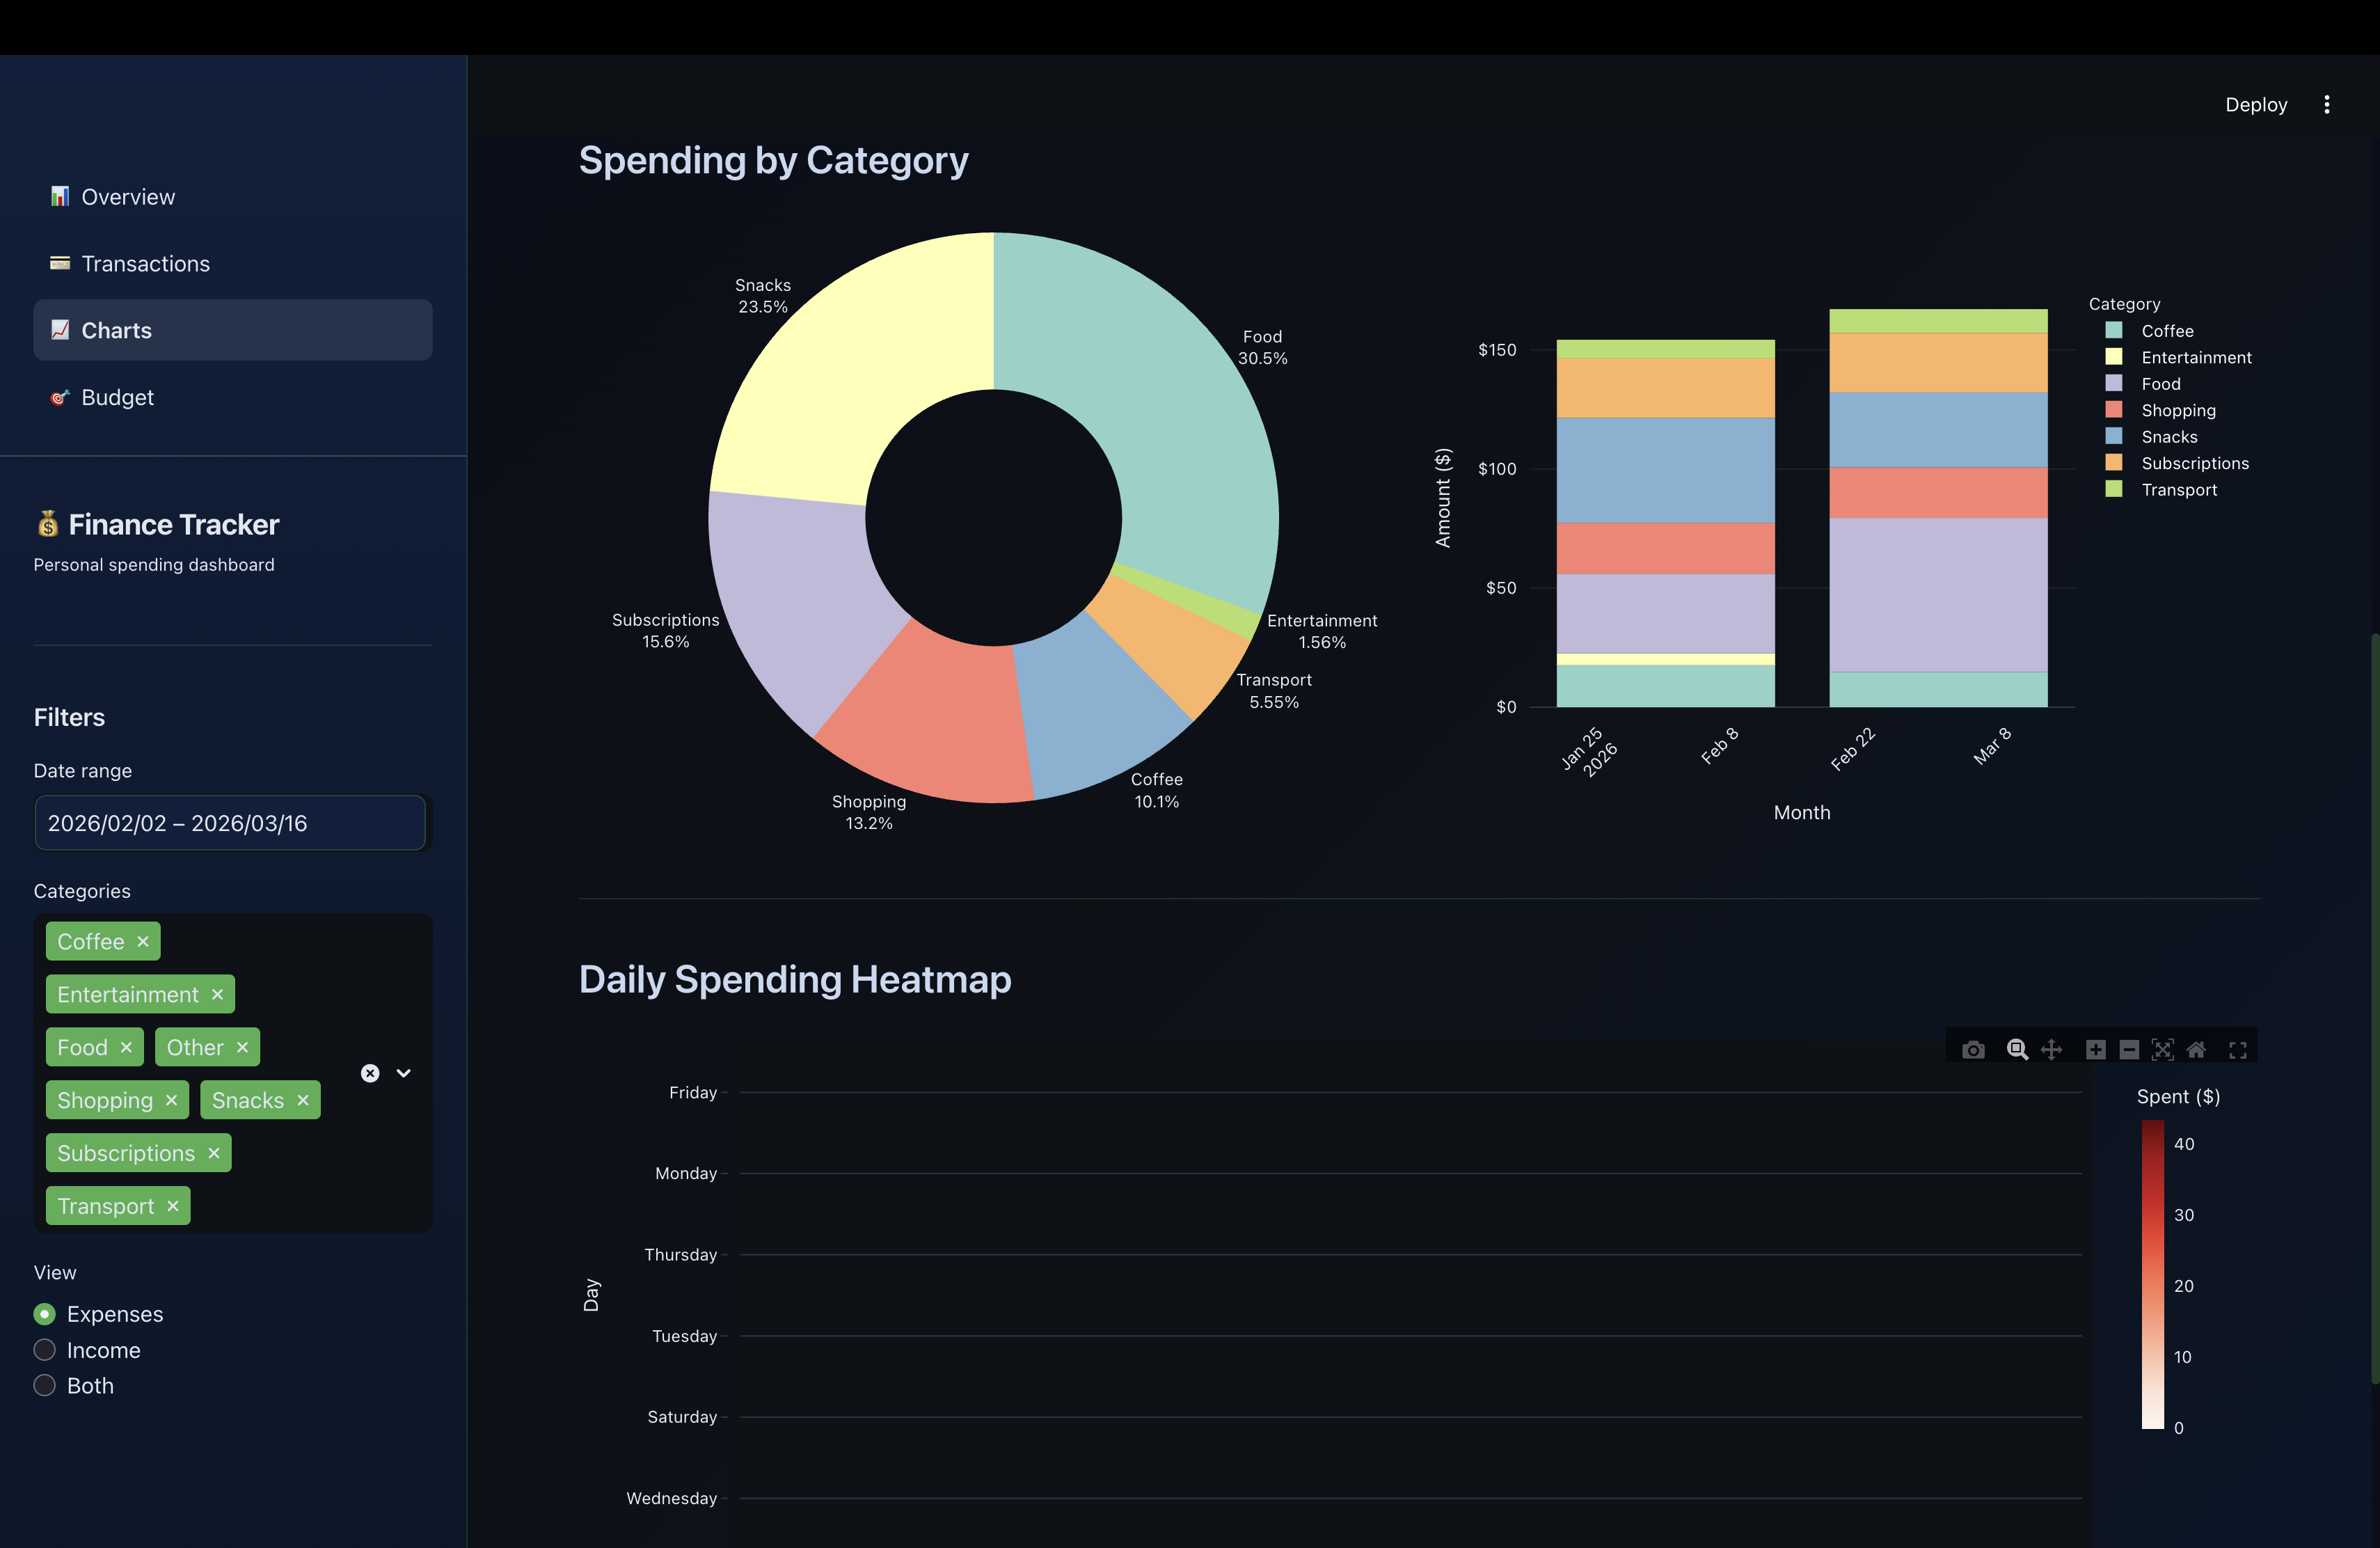The height and width of the screenshot is (1548, 2380).
Task: Zoom out on the Daily Spending Heatmap
Action: [x=2130, y=1050]
